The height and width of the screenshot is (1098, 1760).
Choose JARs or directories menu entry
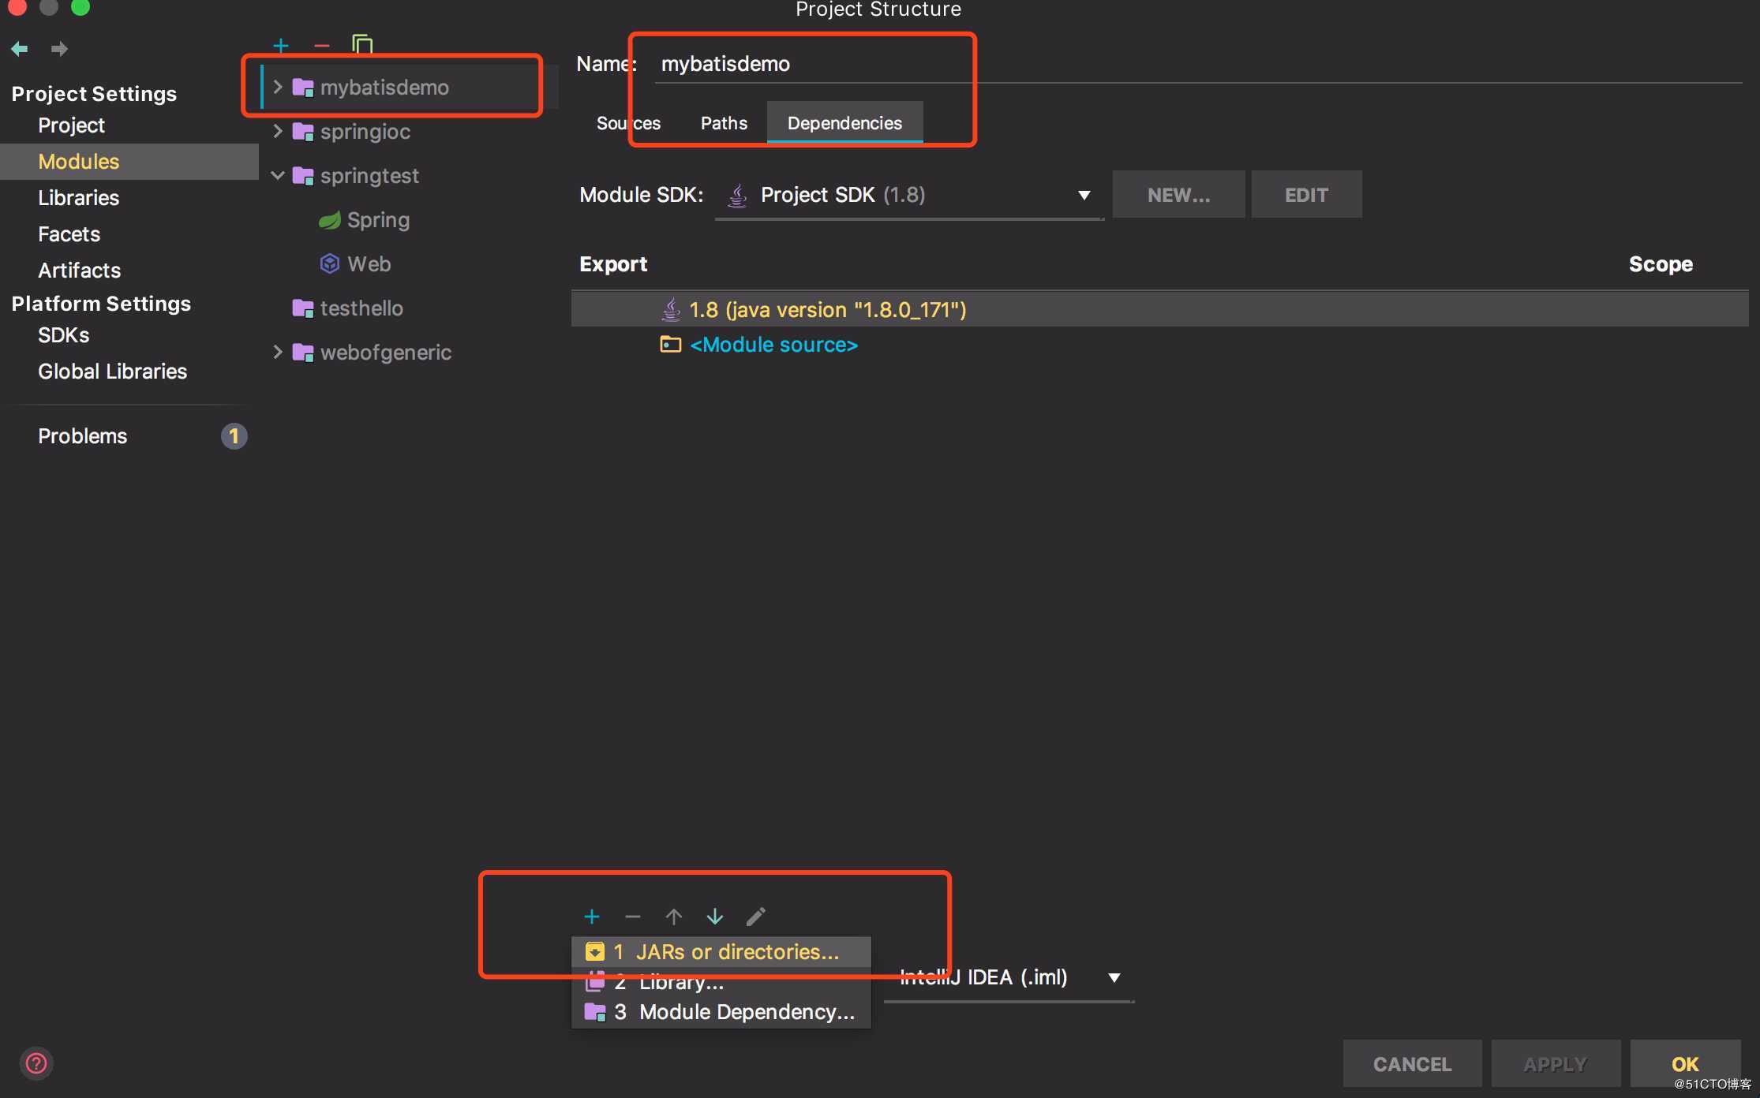[721, 952]
